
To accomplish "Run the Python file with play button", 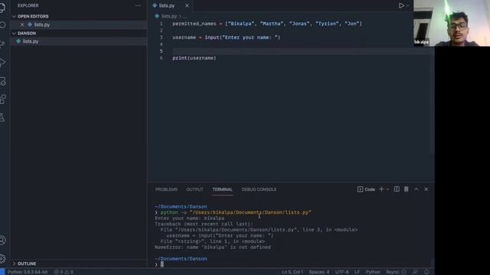I will [x=401, y=5].
